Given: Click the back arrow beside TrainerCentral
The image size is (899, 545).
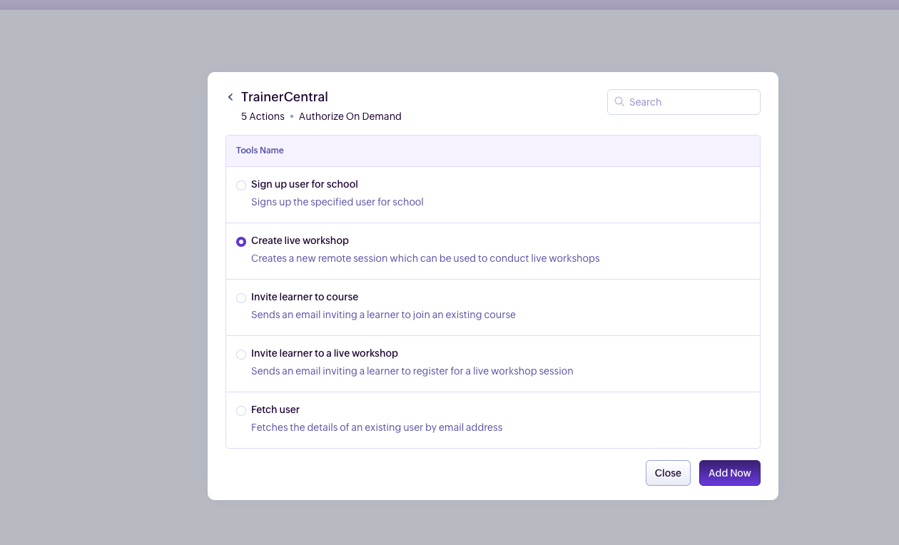Looking at the screenshot, I should pyautogui.click(x=230, y=97).
